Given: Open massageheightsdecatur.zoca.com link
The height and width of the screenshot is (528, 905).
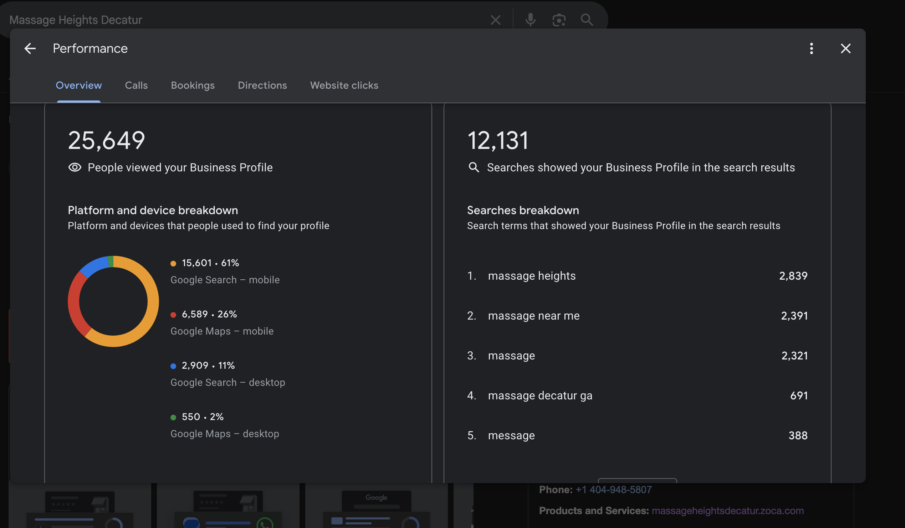Looking at the screenshot, I should pos(727,511).
